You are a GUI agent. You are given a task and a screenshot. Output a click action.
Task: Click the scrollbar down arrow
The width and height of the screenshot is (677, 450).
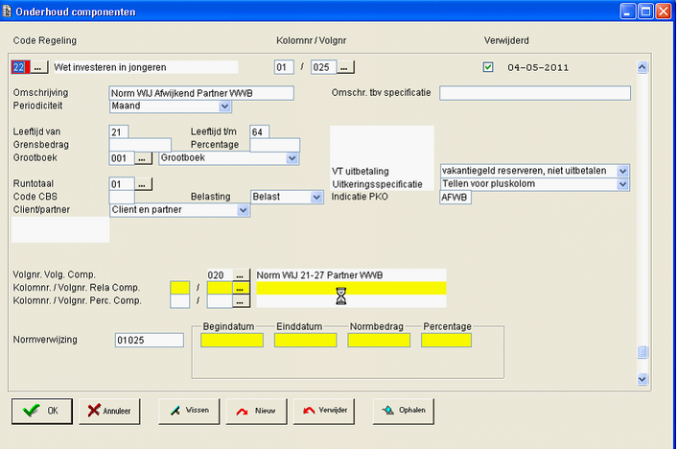(642, 379)
